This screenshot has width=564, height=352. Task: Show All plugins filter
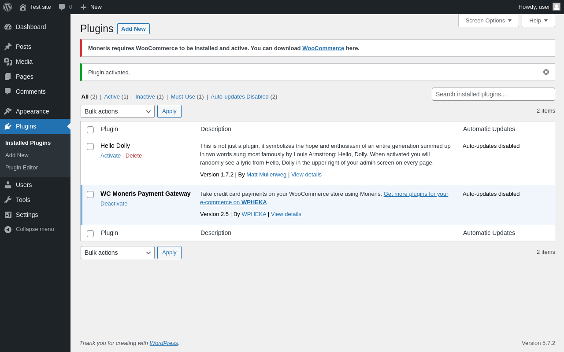[x=85, y=97]
